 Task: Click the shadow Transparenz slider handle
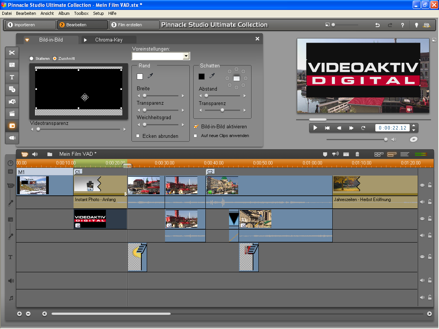222,110
